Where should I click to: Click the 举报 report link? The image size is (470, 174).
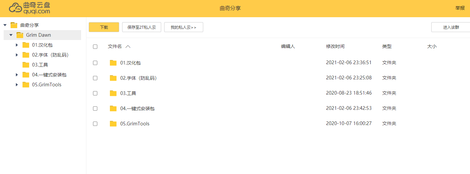(x=460, y=8)
